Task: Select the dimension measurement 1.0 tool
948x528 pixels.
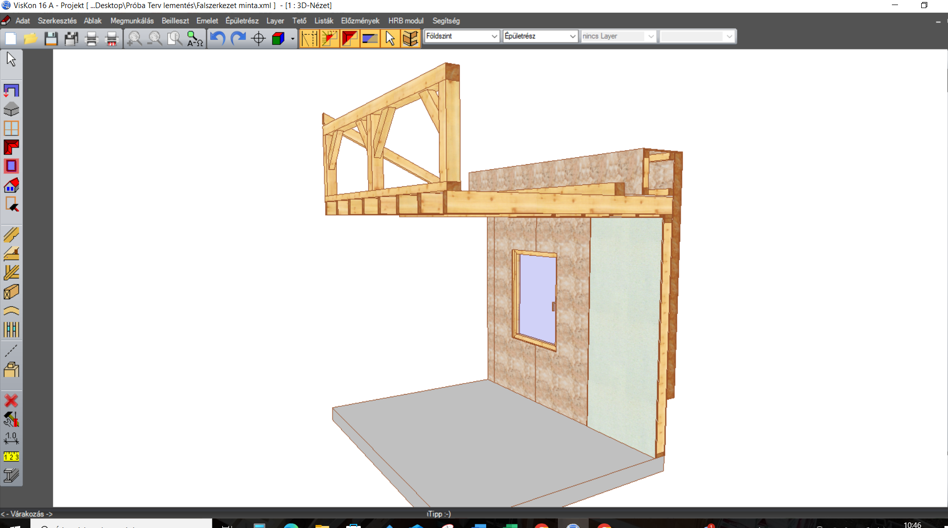Action: point(11,438)
